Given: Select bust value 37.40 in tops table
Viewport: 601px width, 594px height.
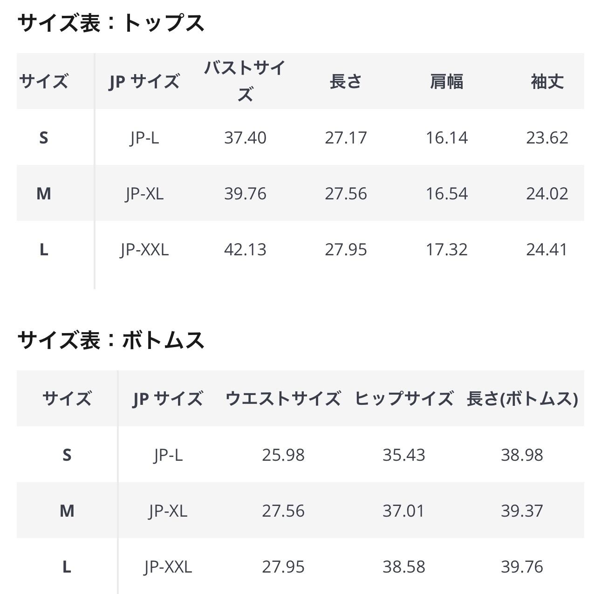Looking at the screenshot, I should [x=245, y=138].
